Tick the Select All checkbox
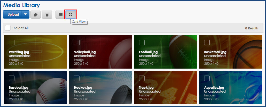 tap(8, 28)
